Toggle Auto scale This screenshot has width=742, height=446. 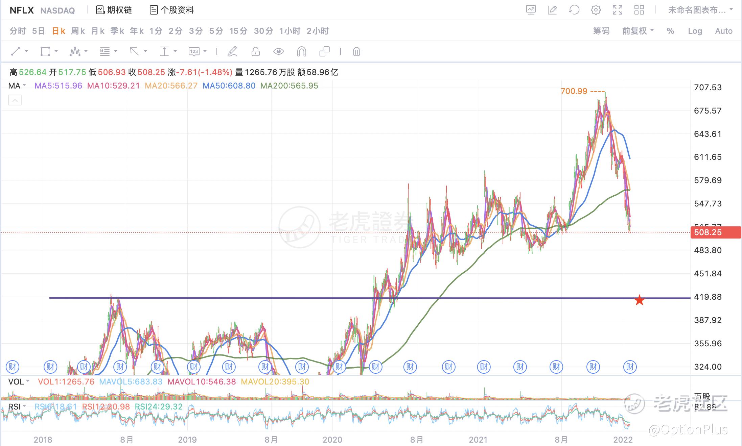(724, 31)
